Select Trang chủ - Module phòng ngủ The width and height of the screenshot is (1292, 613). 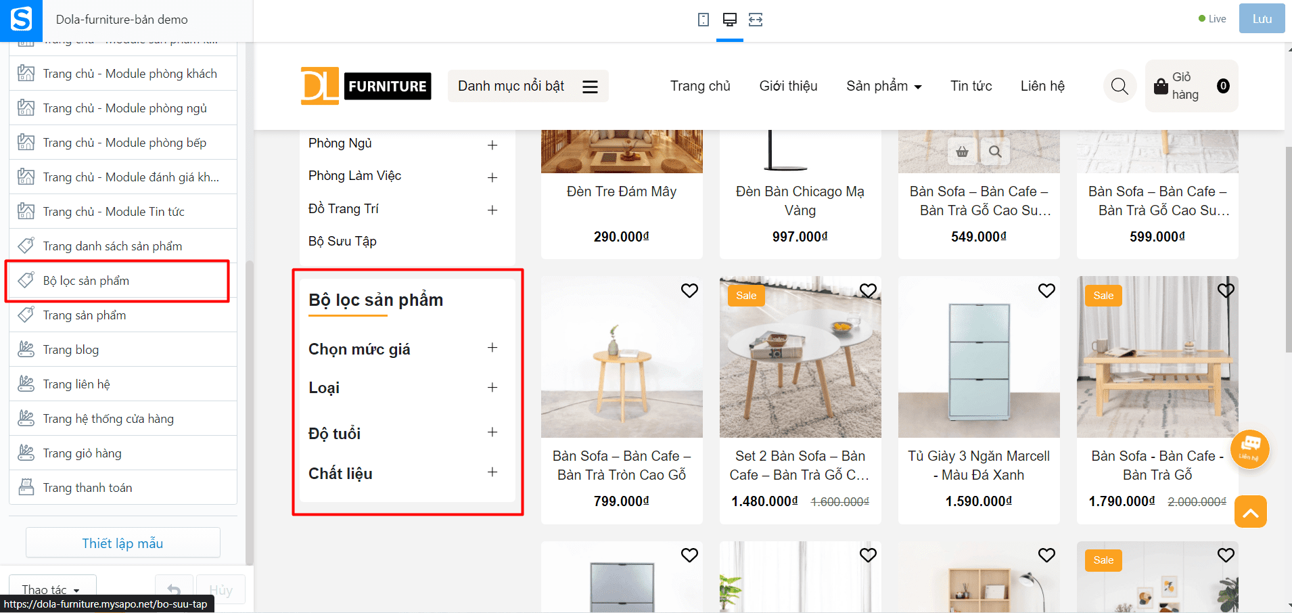[x=123, y=108]
